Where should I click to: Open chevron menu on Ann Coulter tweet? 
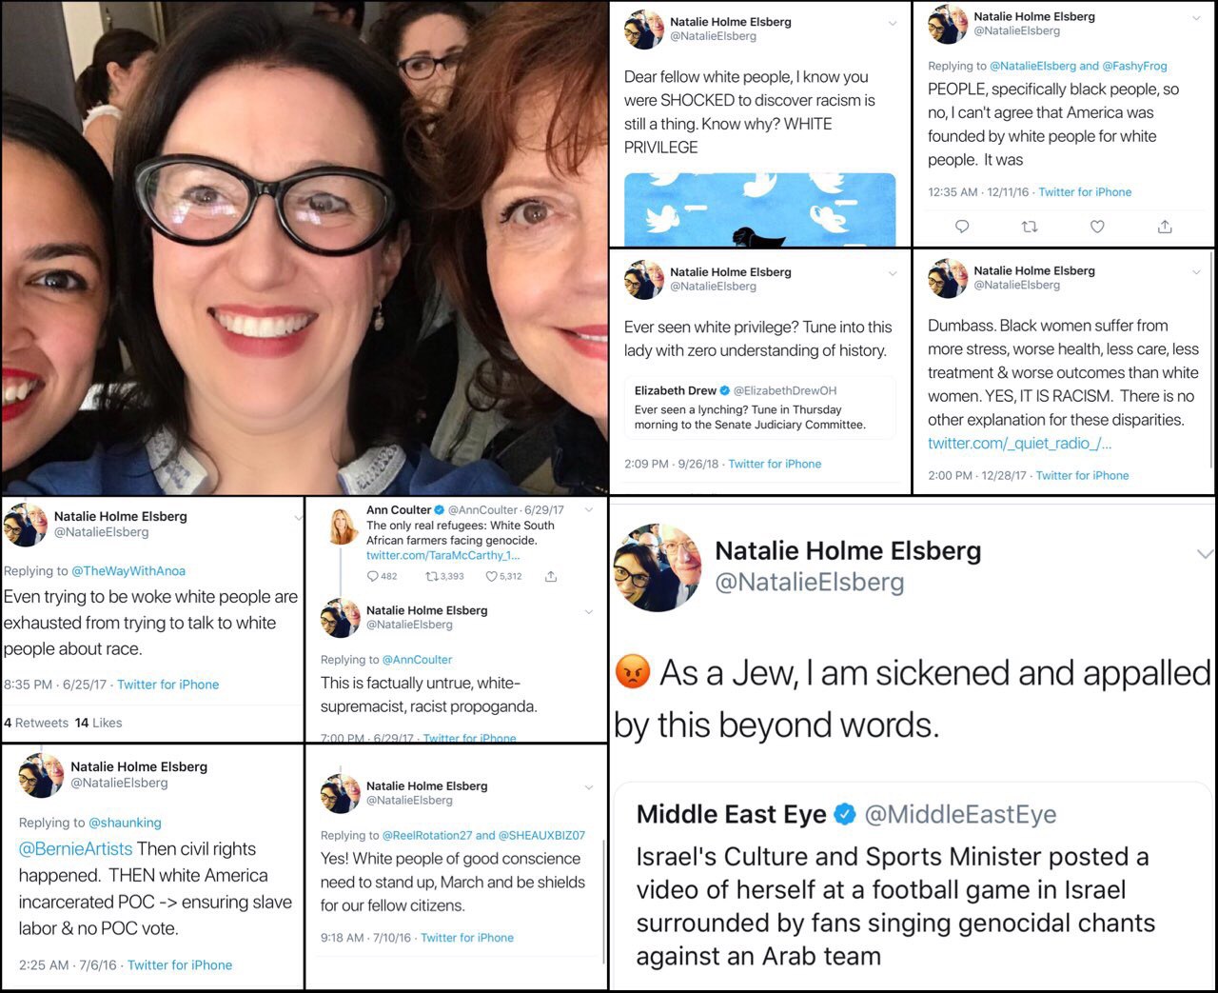(x=589, y=510)
